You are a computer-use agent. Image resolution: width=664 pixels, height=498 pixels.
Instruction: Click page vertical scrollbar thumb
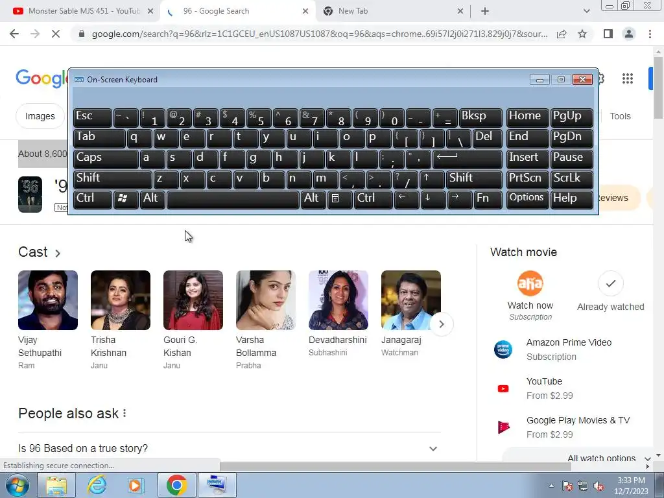(x=658, y=87)
